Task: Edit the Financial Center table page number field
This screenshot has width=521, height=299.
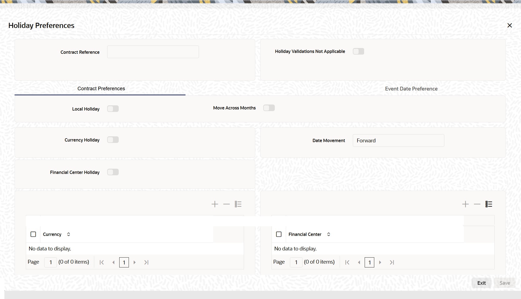Action: (x=296, y=263)
